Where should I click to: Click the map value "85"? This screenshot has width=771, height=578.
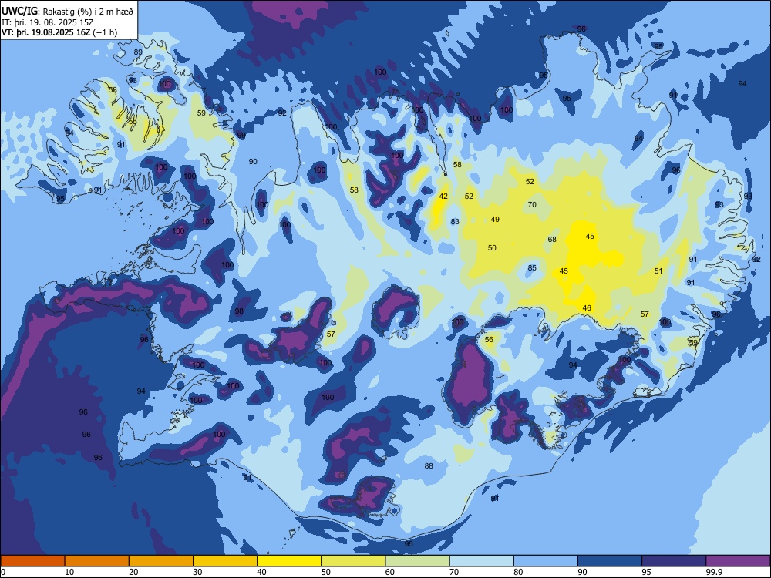532,268
